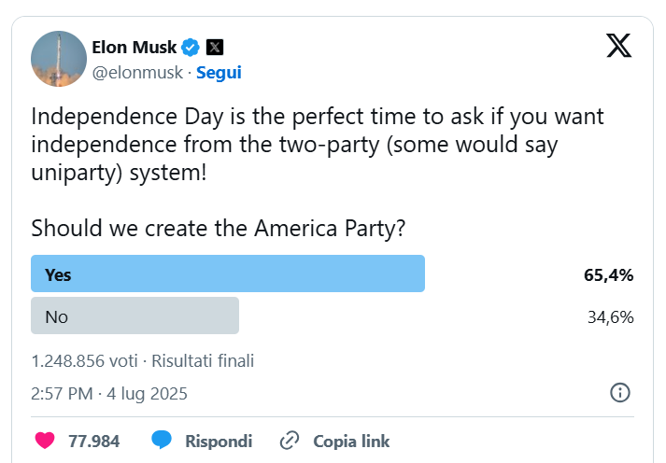Viewport: 666px width, 463px height.
Task: Follow the account via Segui
Action: (219, 72)
